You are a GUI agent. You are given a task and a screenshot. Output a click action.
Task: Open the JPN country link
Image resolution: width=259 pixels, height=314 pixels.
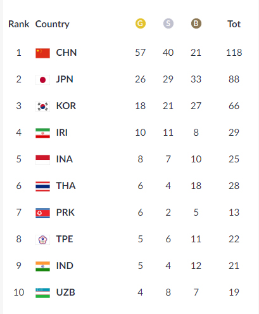click(x=65, y=79)
